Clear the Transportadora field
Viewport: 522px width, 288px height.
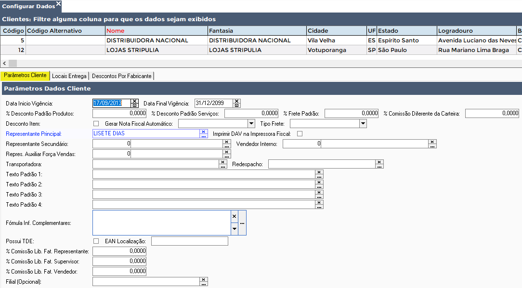coord(222,162)
